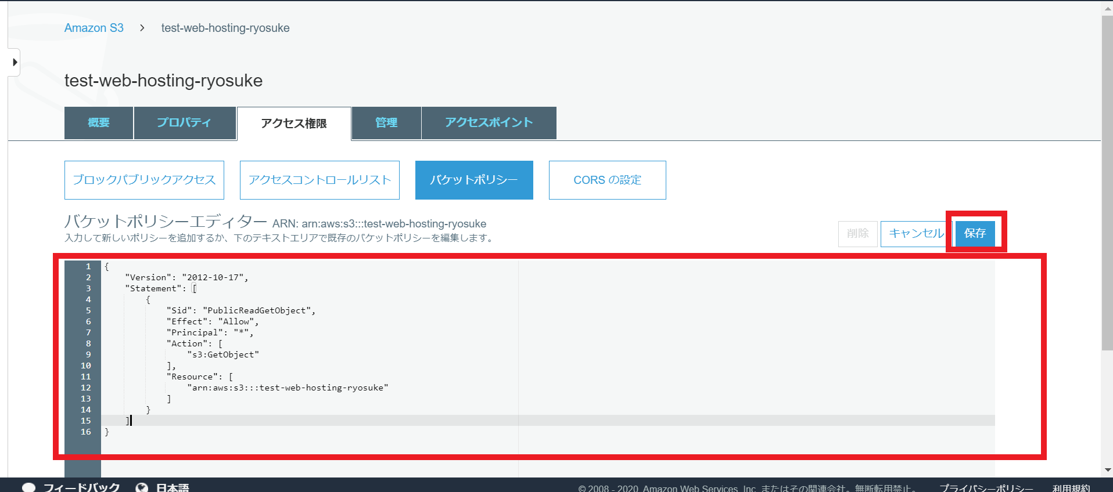Place cursor in the Resource ARN line
Screen dimensions: 1113x492
pyautogui.click(x=288, y=388)
